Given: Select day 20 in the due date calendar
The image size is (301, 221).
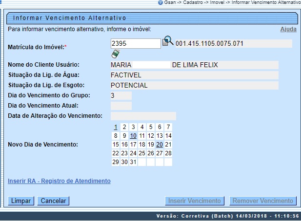Looking at the screenshot, I should (x=160, y=145).
